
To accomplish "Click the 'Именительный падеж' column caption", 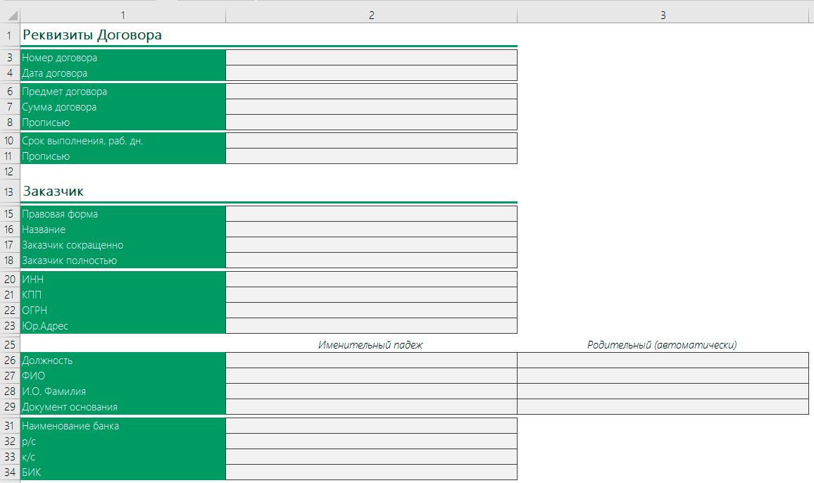I will coord(370,345).
